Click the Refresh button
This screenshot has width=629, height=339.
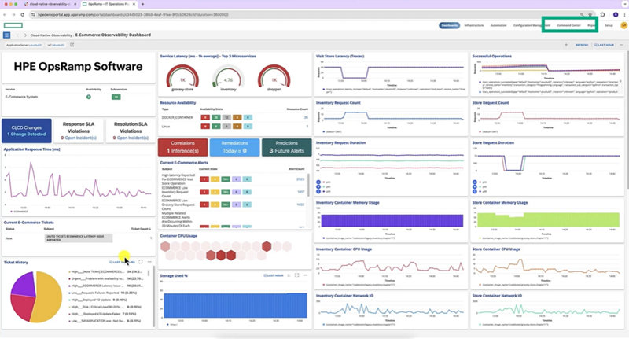tap(582, 45)
